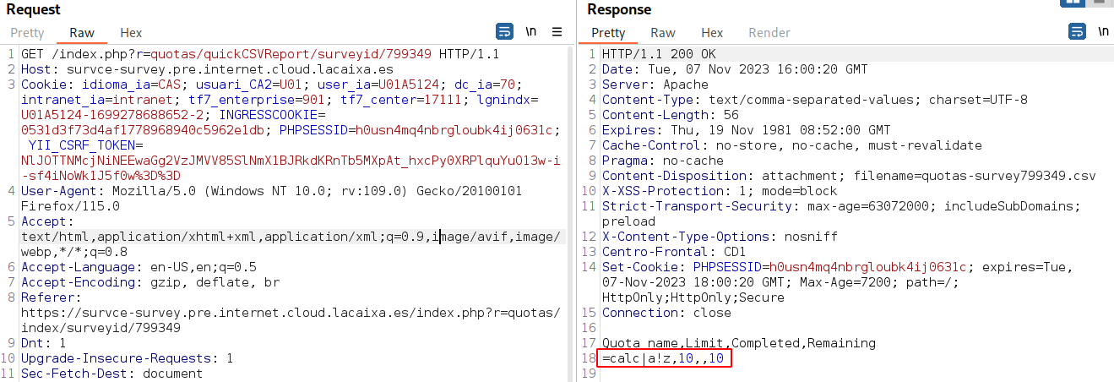Toggle \n non-printable characters in Response panel
Image resolution: width=1114 pixels, height=382 pixels.
click(1104, 32)
